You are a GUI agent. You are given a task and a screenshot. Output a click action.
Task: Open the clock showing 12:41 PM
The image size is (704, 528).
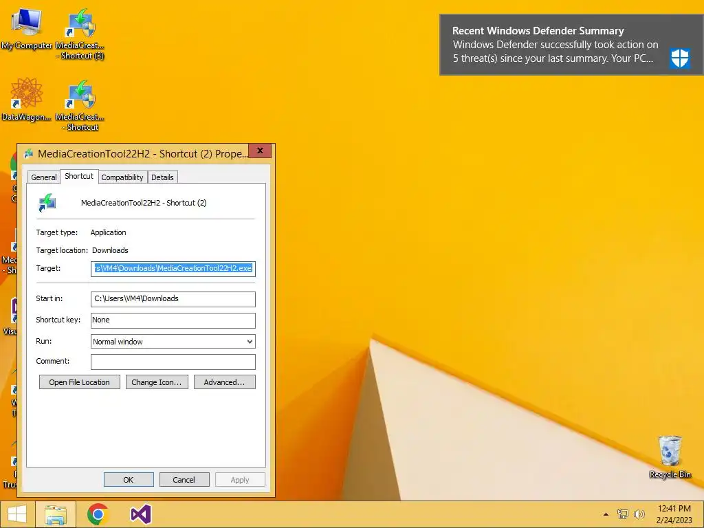click(674, 514)
